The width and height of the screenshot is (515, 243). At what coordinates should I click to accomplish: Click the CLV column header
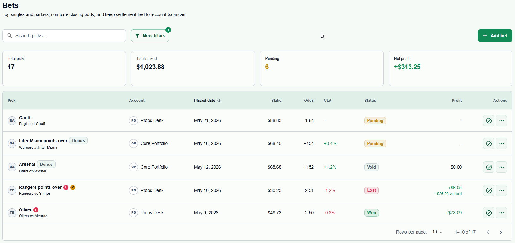tap(328, 101)
